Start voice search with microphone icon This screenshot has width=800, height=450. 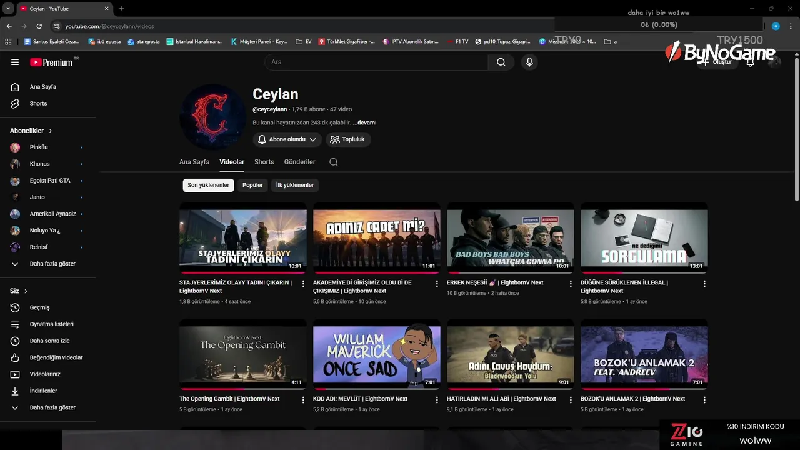click(529, 62)
